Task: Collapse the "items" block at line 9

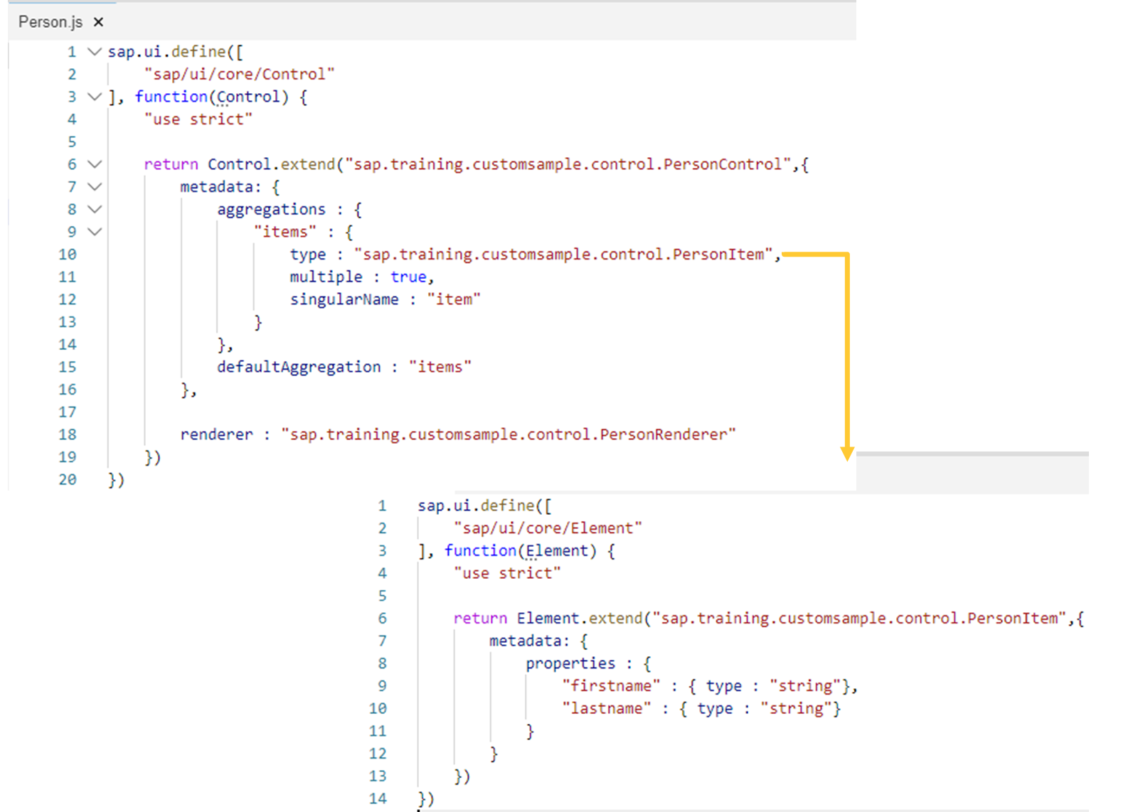Action: [95, 232]
